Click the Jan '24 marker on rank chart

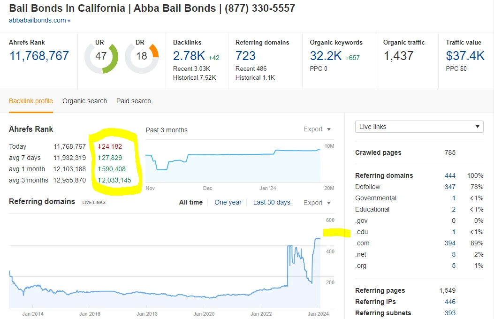point(267,188)
